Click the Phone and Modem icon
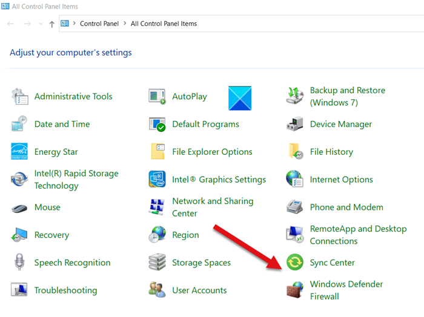The width and height of the screenshot is (424, 317). (295, 207)
